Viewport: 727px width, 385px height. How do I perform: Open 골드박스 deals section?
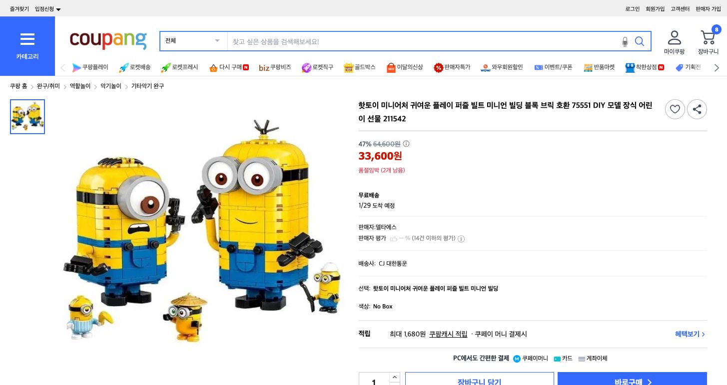[359, 67]
